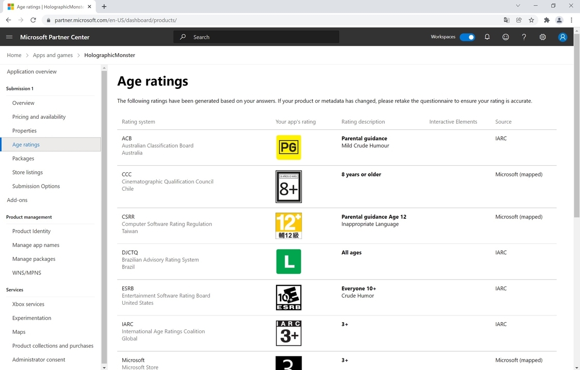Open the account profile avatar
580x370 pixels.
[x=563, y=37]
